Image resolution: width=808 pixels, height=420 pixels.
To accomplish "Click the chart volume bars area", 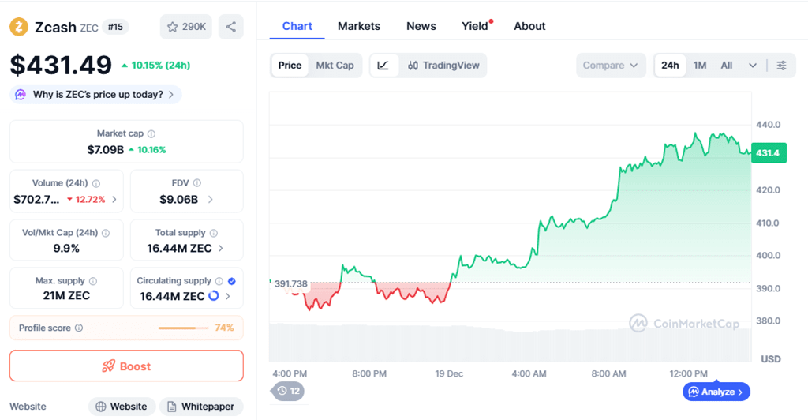I will pos(510,342).
